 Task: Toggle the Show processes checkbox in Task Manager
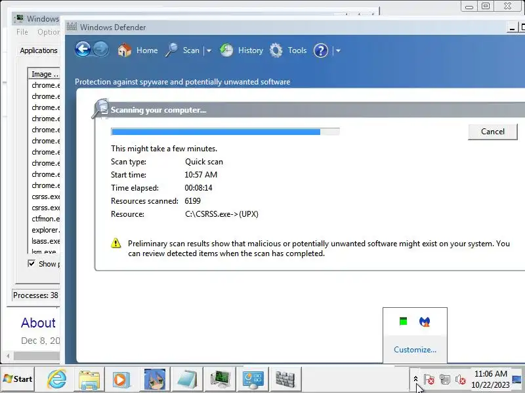[x=31, y=264]
